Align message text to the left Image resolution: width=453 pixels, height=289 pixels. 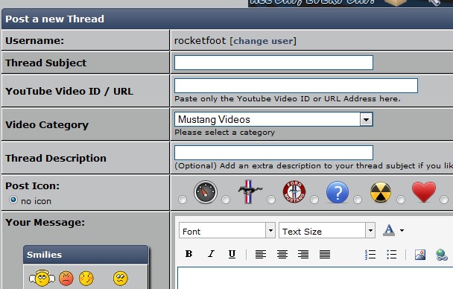[261, 254]
